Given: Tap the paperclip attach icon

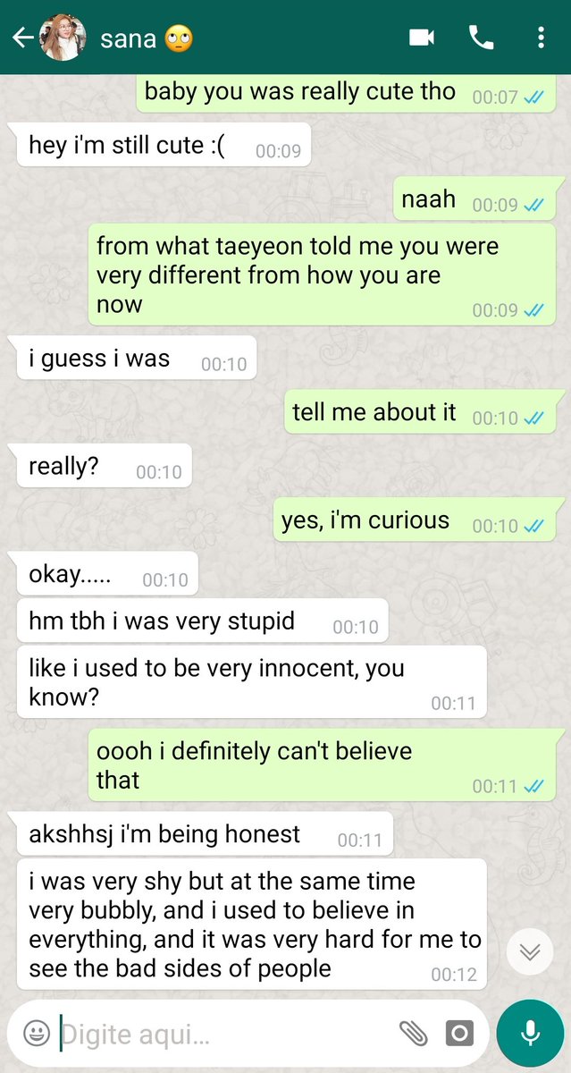Looking at the screenshot, I should coord(413,1034).
